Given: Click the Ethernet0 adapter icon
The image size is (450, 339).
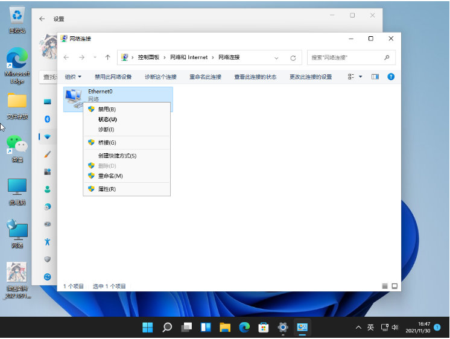Looking at the screenshot, I should (74, 98).
